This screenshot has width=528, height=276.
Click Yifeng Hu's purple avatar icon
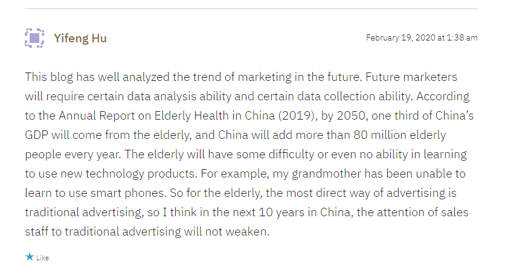pyautogui.click(x=34, y=38)
